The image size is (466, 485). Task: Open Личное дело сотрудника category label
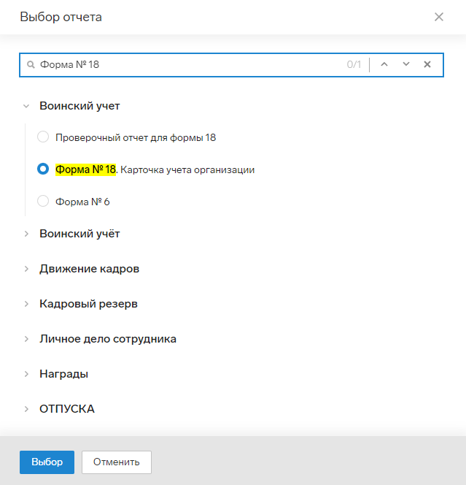(x=108, y=339)
